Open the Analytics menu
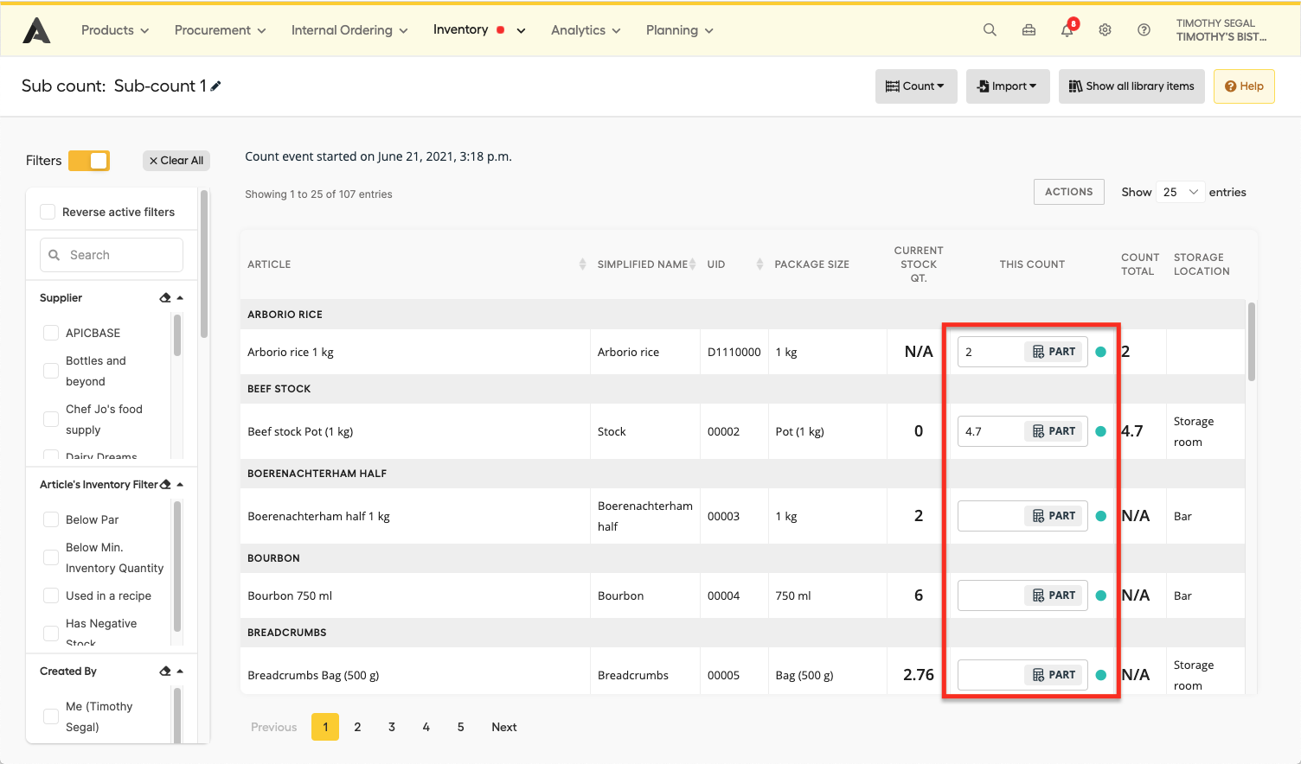 (586, 30)
